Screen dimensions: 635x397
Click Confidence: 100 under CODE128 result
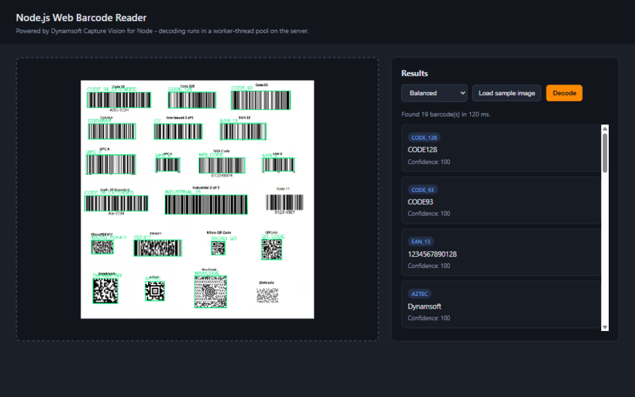click(x=429, y=162)
